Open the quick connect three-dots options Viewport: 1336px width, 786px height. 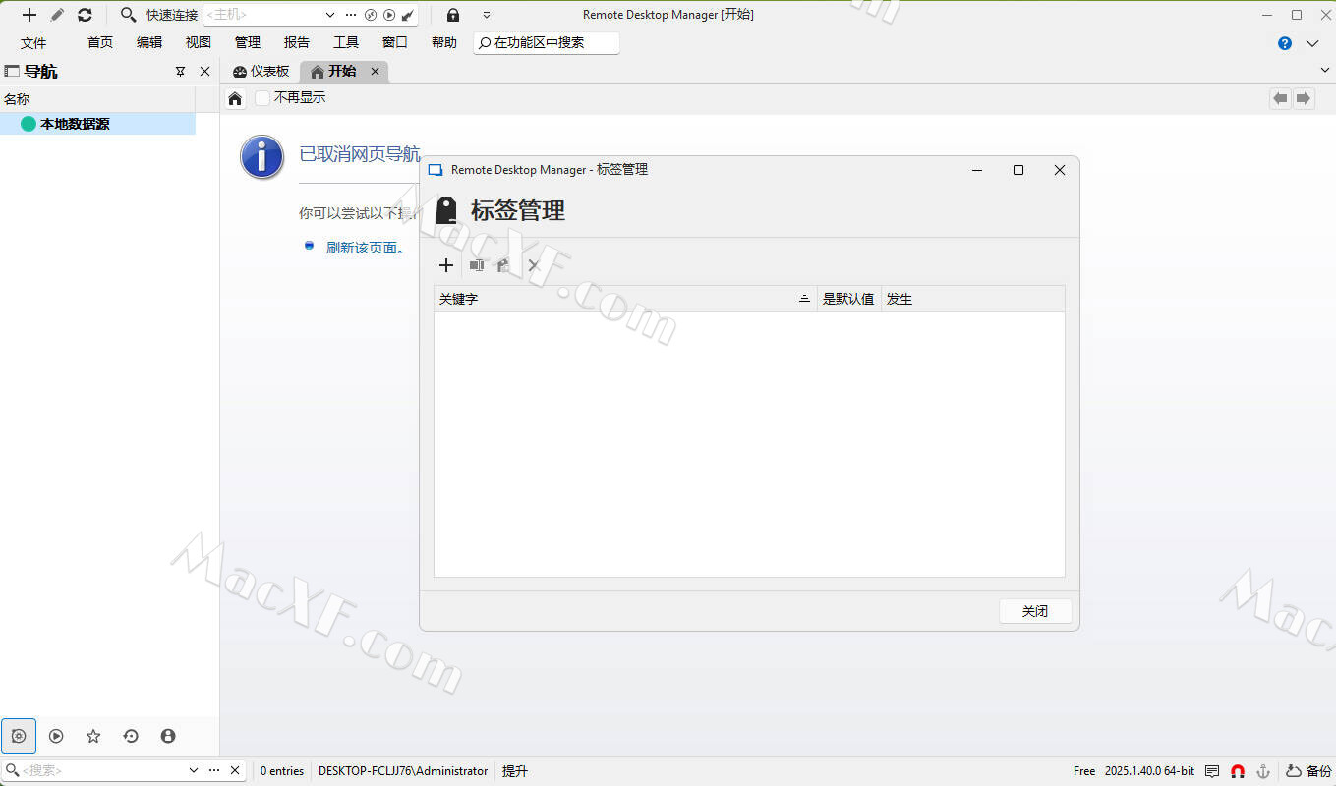(351, 15)
